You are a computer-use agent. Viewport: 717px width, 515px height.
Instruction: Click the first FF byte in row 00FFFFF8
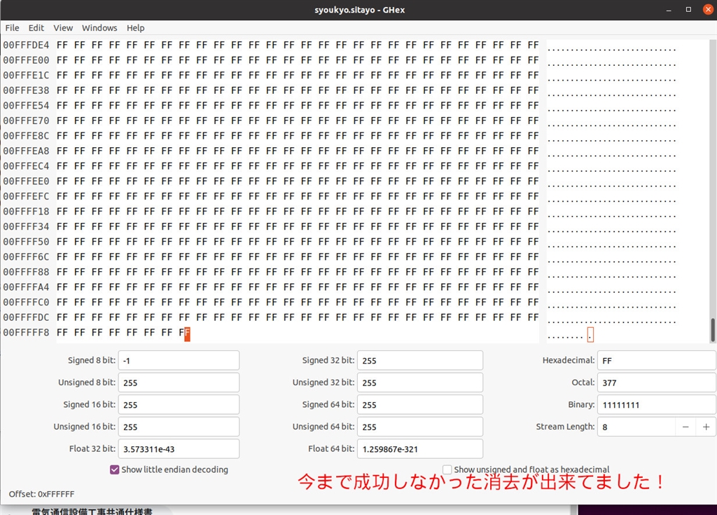62,332
